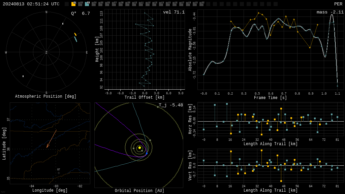Toggle the teal station 03 indicator
This screenshot has height=194, width=345.
click(87, 4)
